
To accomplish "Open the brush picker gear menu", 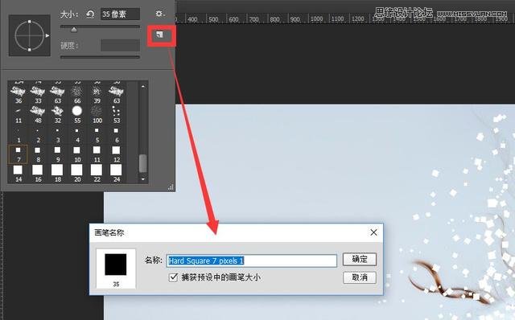I will point(159,14).
